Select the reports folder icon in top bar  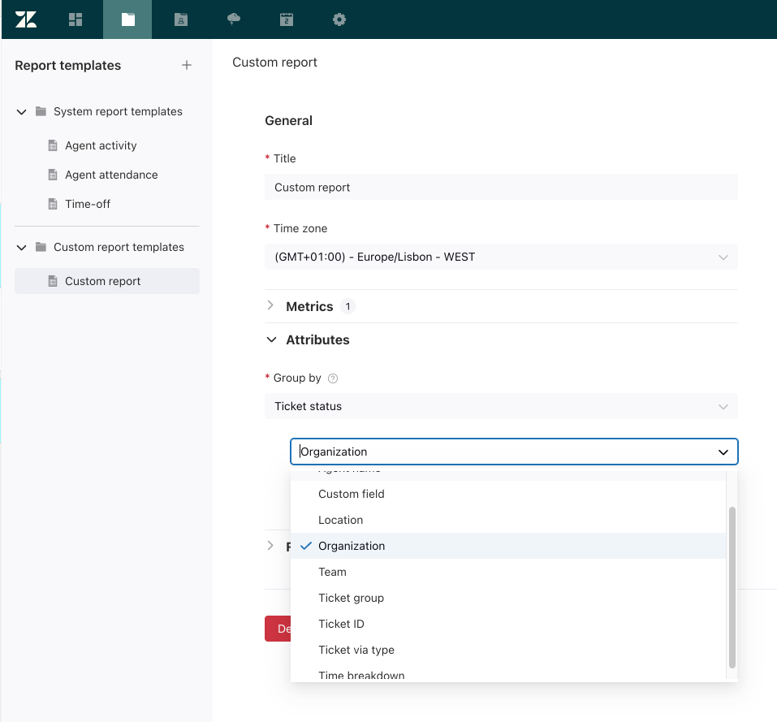(x=127, y=19)
